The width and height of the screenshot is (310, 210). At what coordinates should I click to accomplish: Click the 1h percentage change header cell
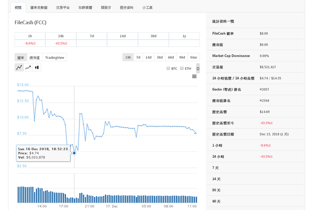[30, 36]
